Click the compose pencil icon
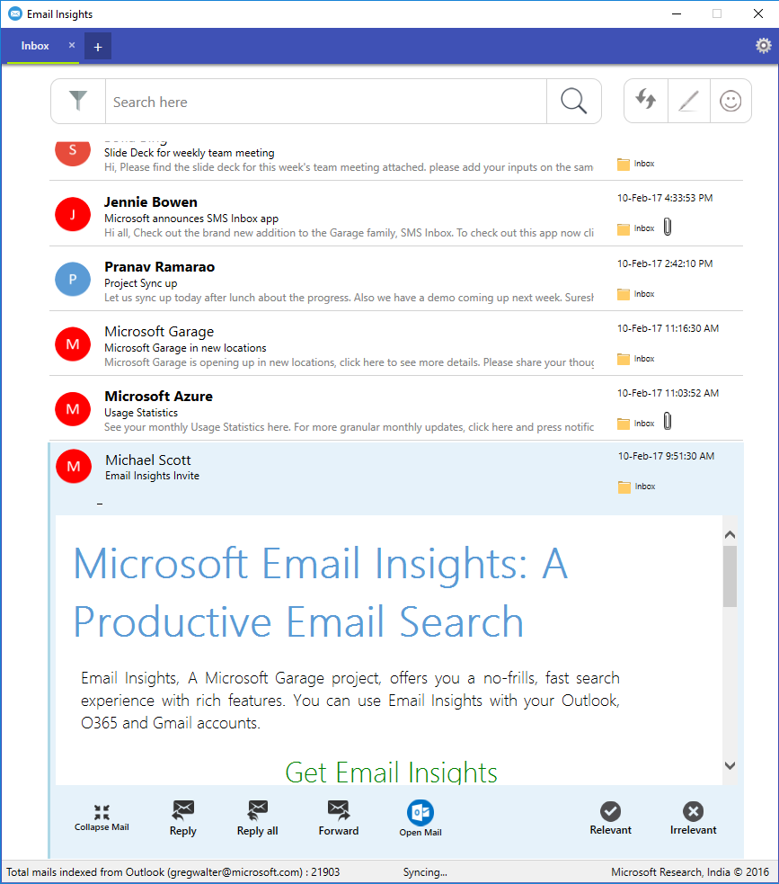Image resolution: width=779 pixels, height=884 pixels. (x=689, y=102)
